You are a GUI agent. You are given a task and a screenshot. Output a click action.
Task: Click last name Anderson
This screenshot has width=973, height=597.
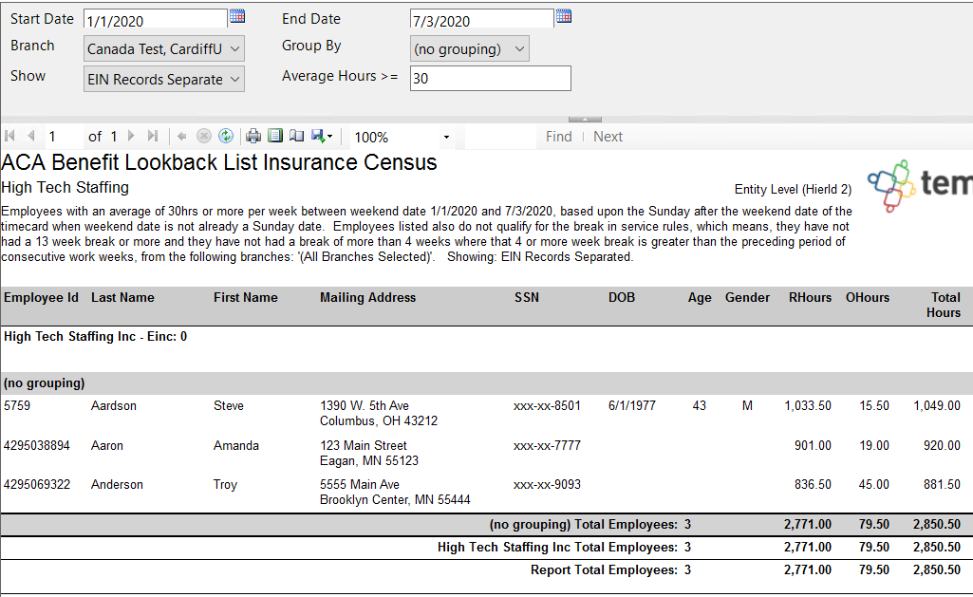pyautogui.click(x=117, y=484)
